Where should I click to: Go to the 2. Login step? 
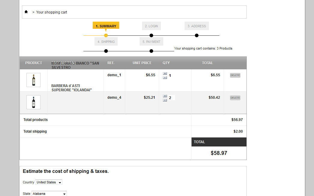point(151,26)
